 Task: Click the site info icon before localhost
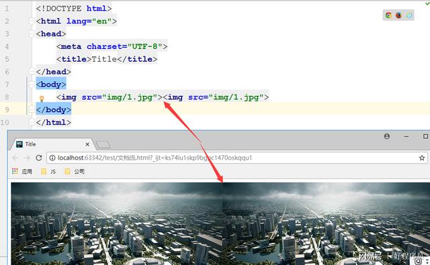click(x=52, y=158)
